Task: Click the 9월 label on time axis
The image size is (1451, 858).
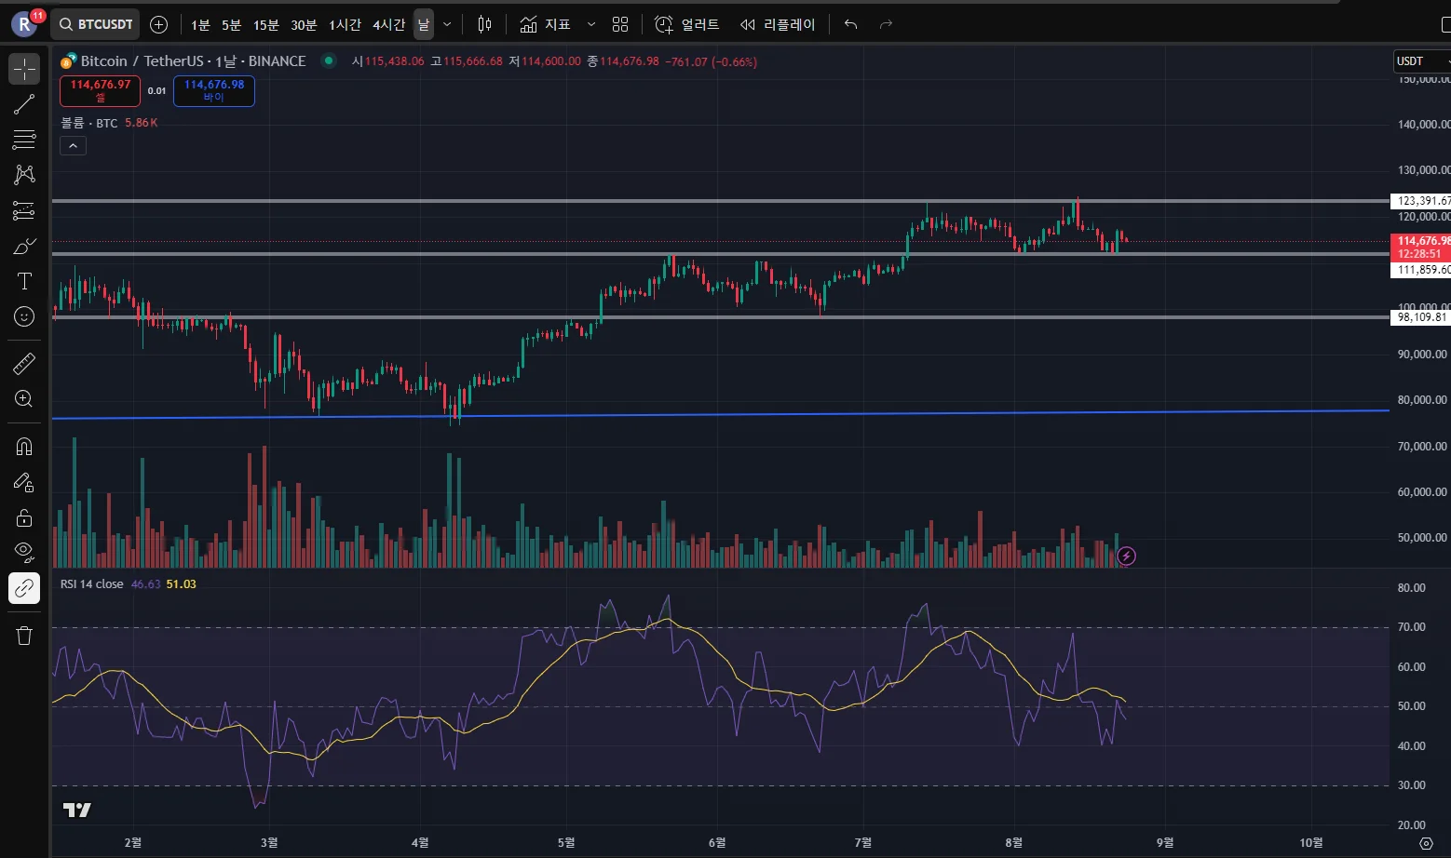Action: 1164,842
